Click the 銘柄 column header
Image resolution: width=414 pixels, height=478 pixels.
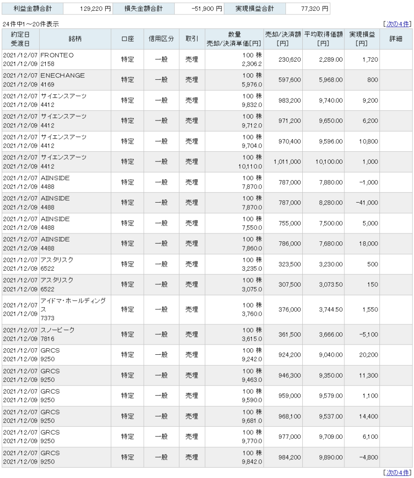(x=75, y=39)
